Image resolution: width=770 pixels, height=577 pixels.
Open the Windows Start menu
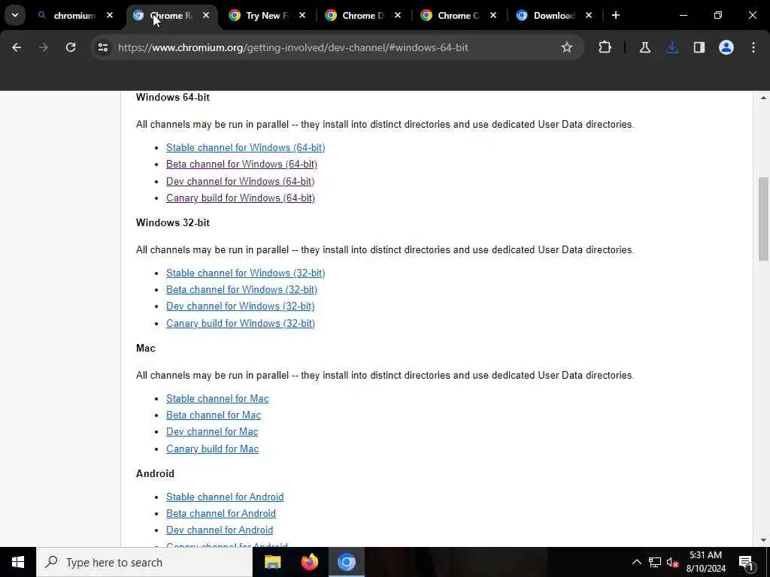pyautogui.click(x=18, y=562)
